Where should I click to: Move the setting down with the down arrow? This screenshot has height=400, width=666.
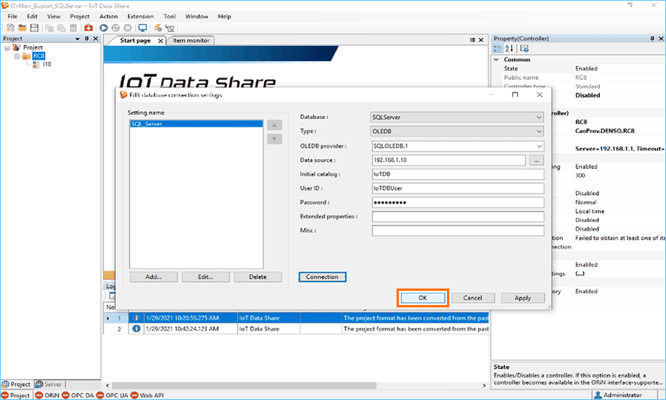click(x=275, y=139)
